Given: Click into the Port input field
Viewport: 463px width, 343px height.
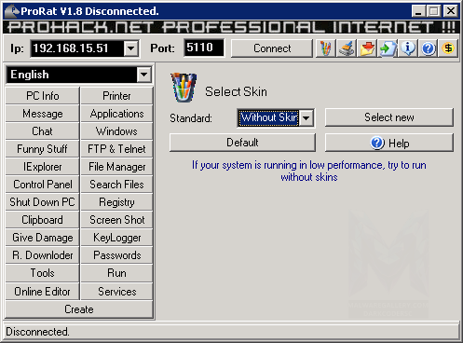Looking at the screenshot, I should click(204, 48).
